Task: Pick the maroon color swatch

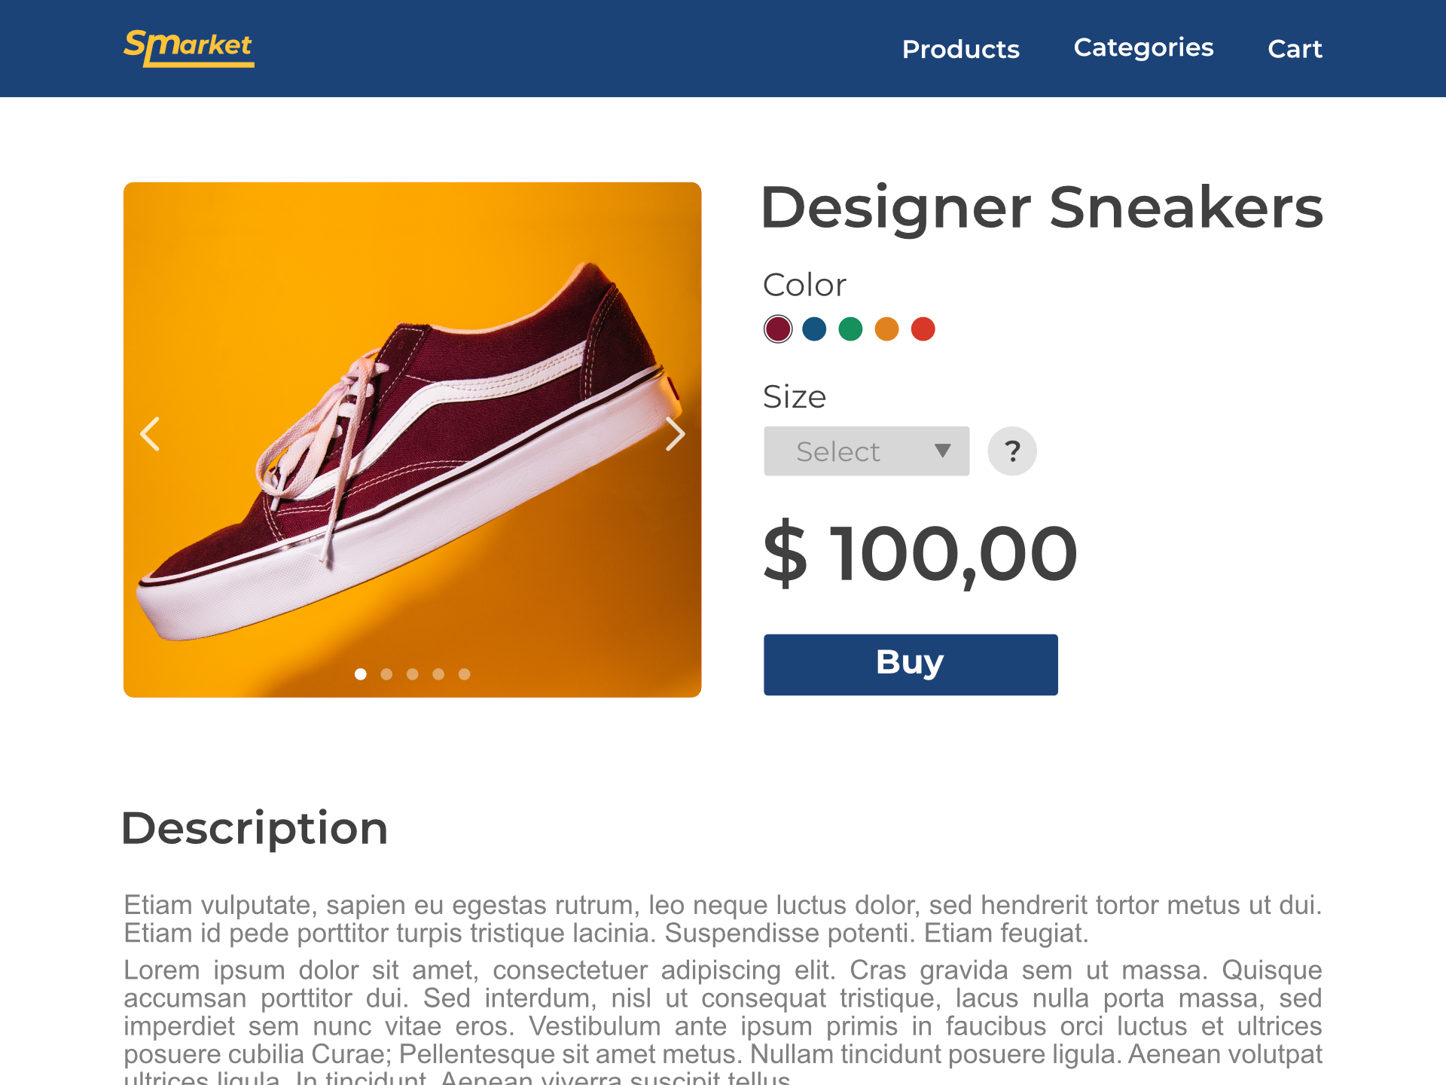Action: click(x=778, y=329)
